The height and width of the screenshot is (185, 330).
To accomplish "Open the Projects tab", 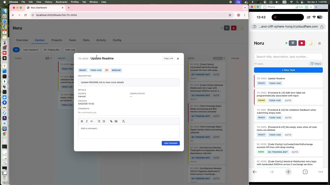I will [x=56, y=40].
